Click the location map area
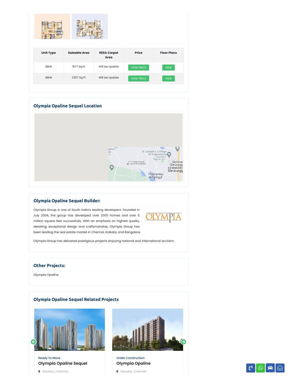The image size is (300, 388). [x=108, y=147]
